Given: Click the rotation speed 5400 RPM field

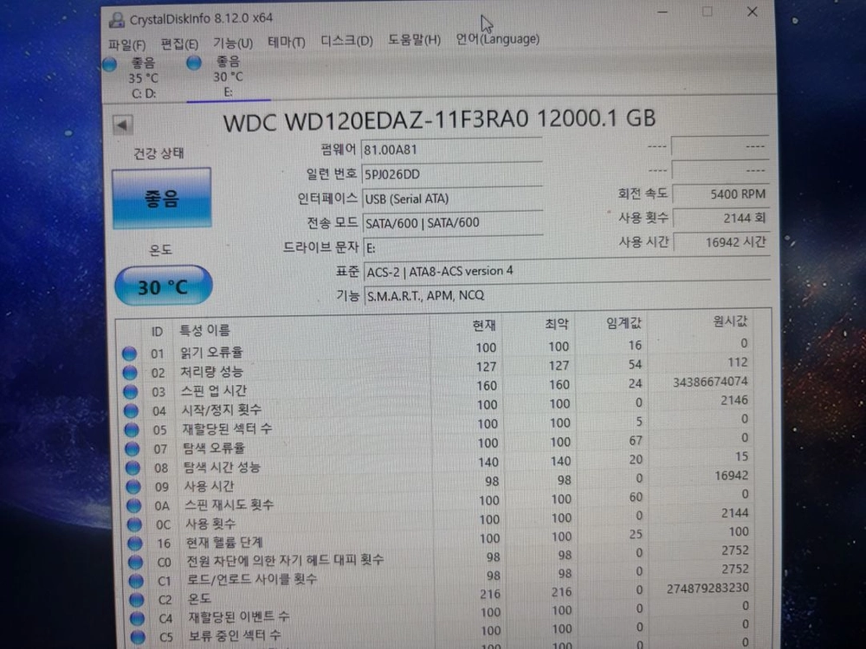Looking at the screenshot, I should pyautogui.click(x=721, y=194).
